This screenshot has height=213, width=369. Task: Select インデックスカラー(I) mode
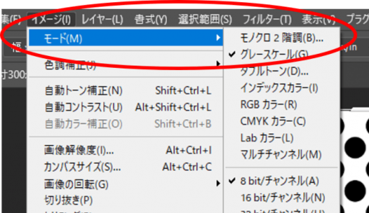click(282, 88)
